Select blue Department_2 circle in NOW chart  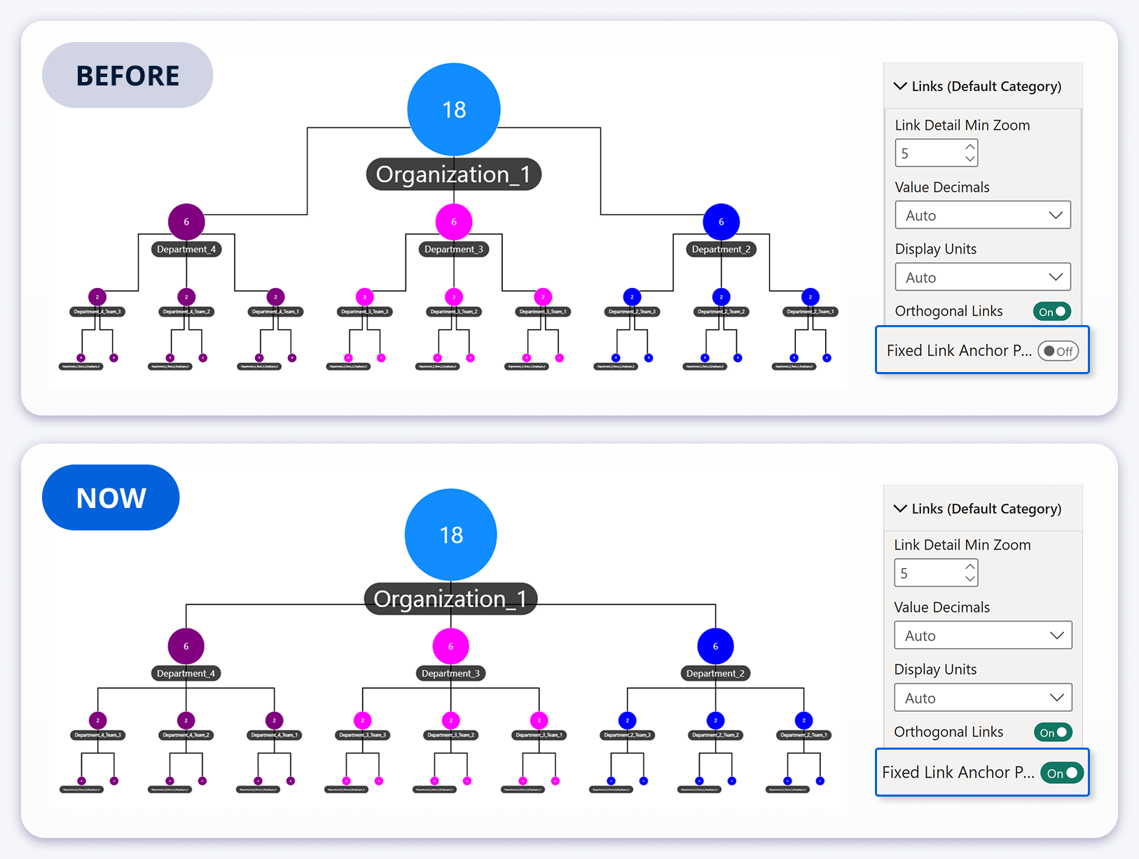coord(715,646)
